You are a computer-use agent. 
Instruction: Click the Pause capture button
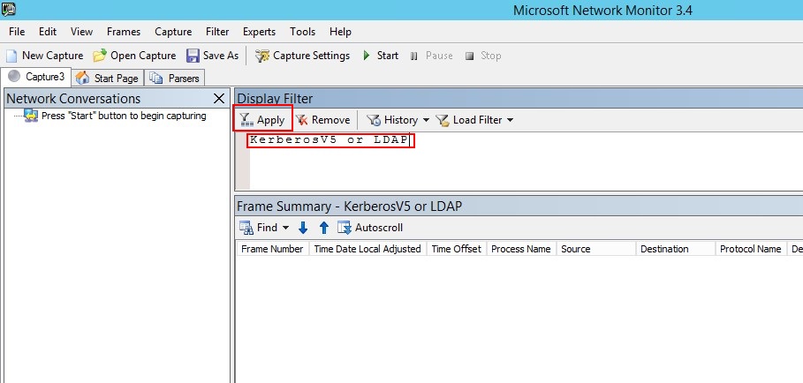pyautogui.click(x=431, y=56)
